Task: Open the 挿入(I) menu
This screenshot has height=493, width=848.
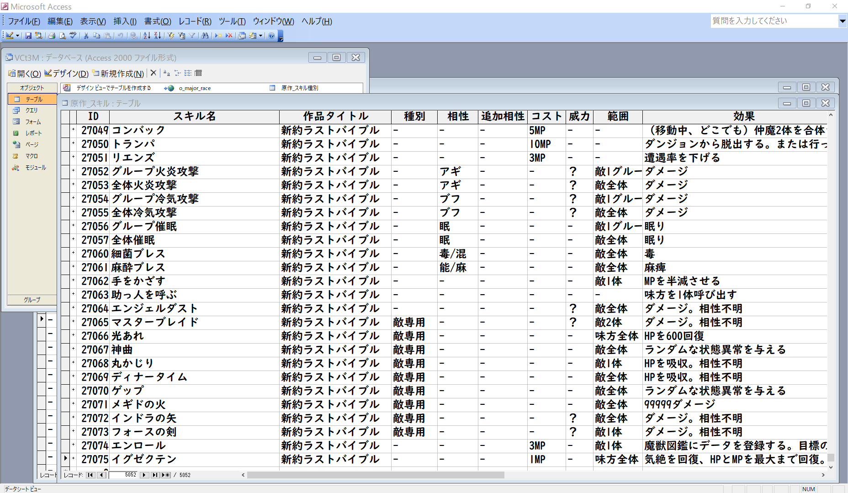Action: (125, 21)
